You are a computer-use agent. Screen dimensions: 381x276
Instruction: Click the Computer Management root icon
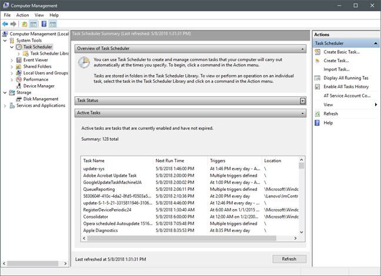coord(5,33)
